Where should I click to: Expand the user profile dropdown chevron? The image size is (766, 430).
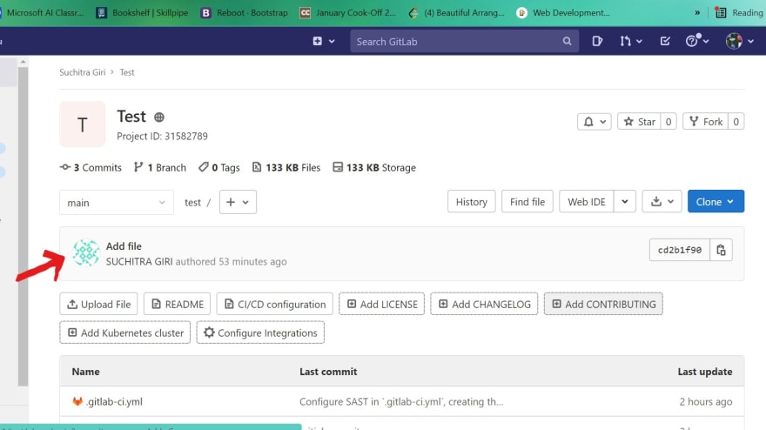[x=751, y=42]
